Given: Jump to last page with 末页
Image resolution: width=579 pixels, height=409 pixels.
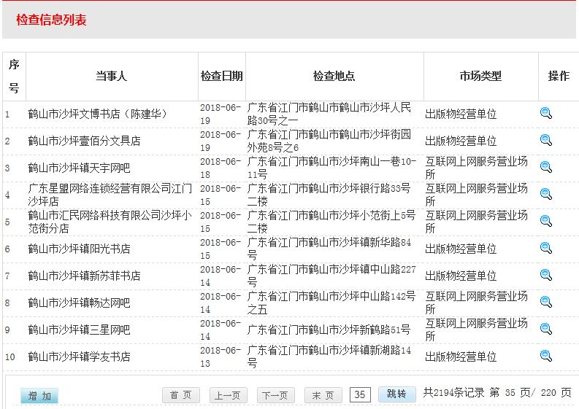Looking at the screenshot, I should point(323,395).
